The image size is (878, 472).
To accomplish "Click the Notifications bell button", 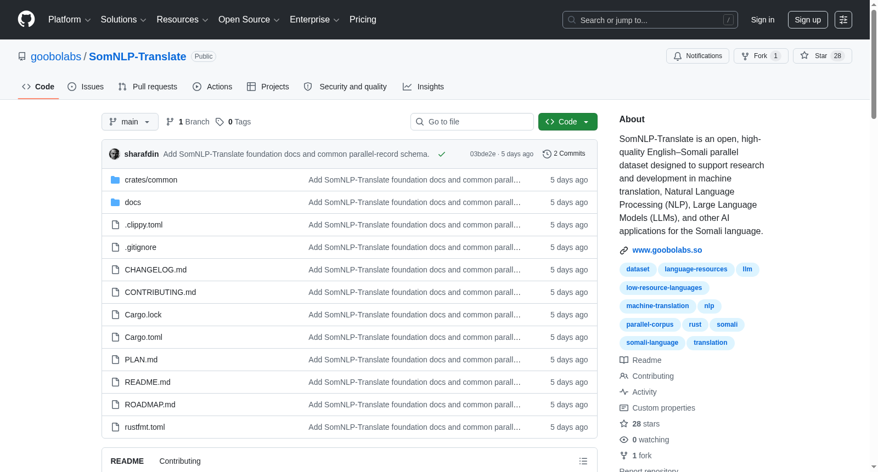I will coord(697,56).
